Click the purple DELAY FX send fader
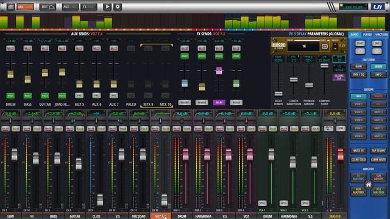 click(219, 71)
